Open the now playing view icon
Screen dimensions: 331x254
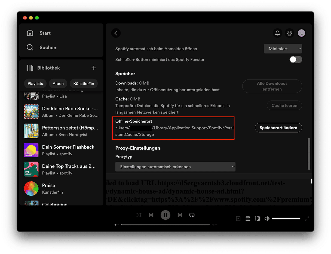click(x=238, y=218)
